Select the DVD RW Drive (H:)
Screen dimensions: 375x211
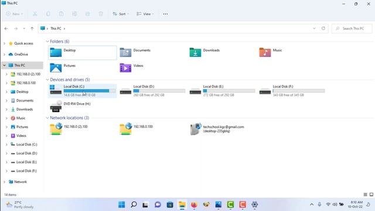click(83, 107)
